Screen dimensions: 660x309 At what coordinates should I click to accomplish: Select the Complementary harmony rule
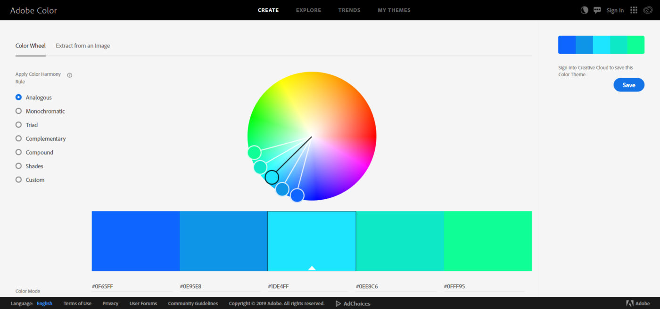pyautogui.click(x=18, y=138)
